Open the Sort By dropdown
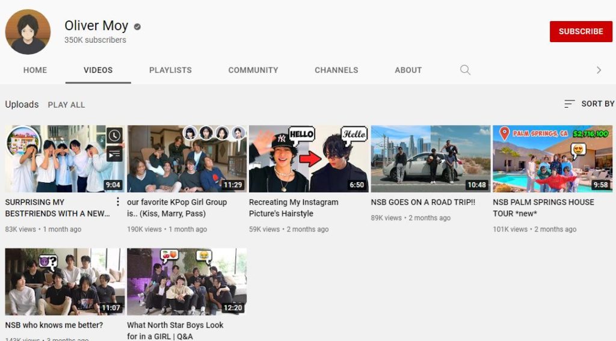Viewport: 616px width, 341px height. click(x=590, y=103)
